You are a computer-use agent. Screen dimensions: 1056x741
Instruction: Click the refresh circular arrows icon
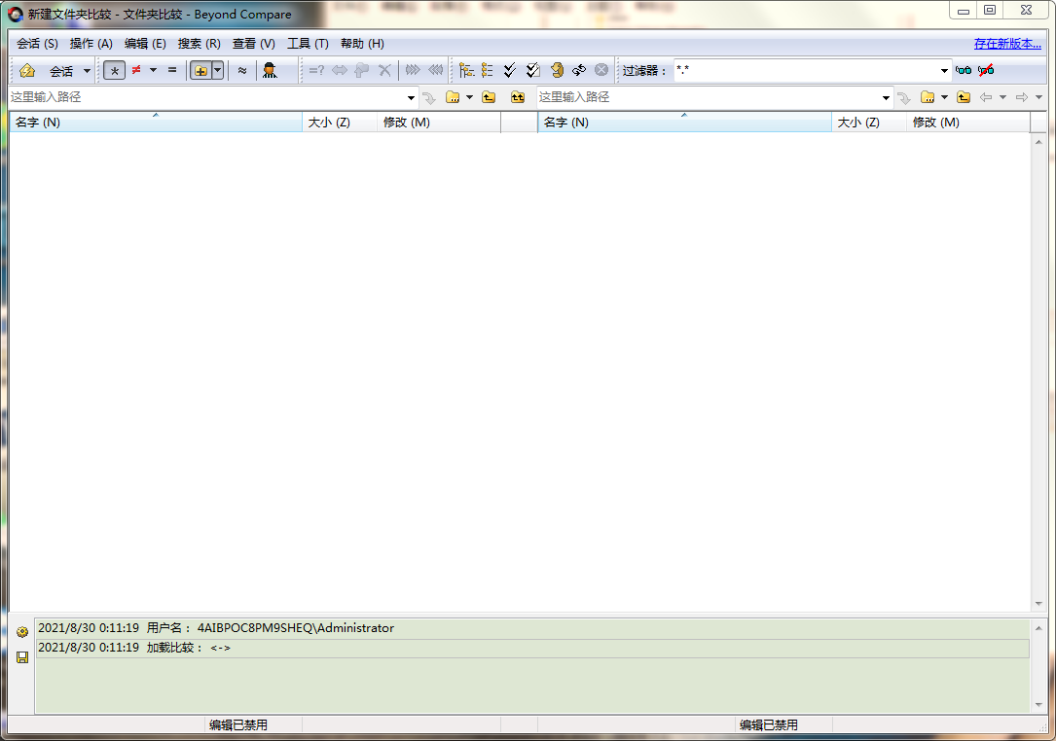pos(579,70)
